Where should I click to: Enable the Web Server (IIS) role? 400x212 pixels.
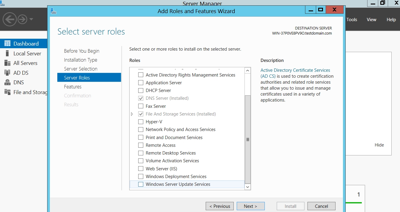click(141, 169)
